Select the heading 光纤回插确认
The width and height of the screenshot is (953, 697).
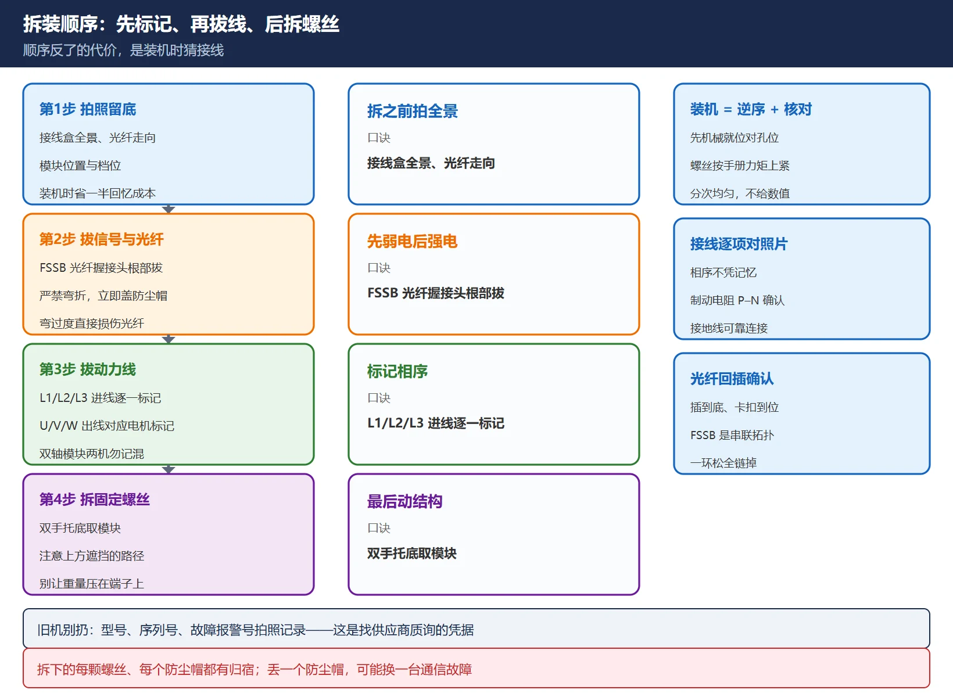click(732, 379)
